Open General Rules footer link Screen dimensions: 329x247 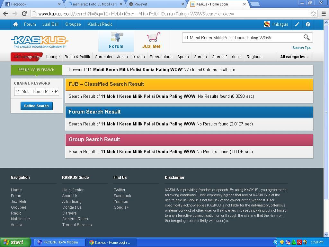click(x=75, y=219)
